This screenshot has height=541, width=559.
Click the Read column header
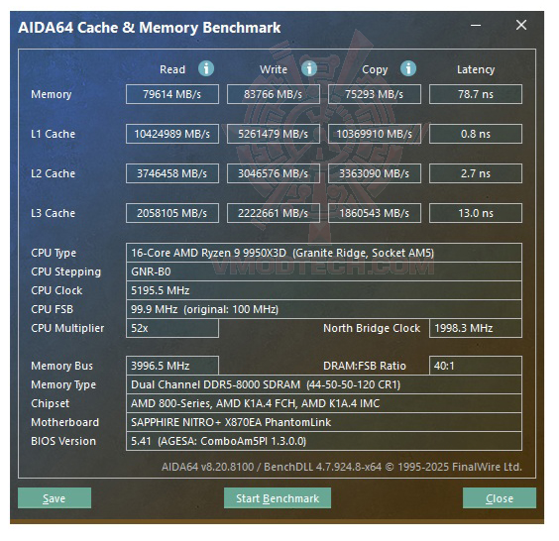[172, 69]
